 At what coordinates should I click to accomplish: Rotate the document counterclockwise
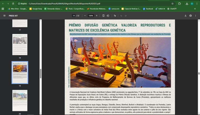[108, 16]
